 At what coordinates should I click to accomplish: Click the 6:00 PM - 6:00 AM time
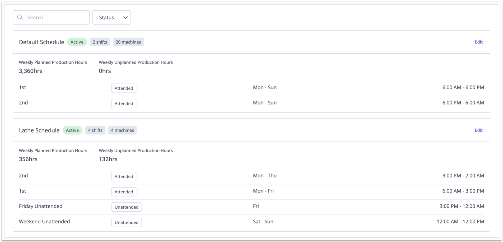[x=463, y=103]
